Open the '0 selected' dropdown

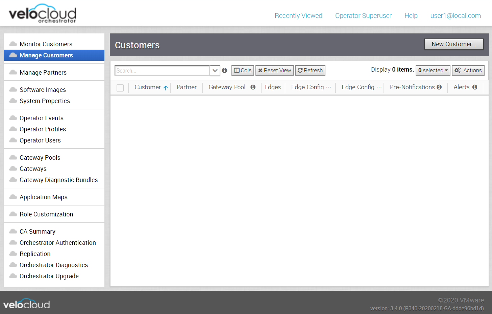pos(433,70)
